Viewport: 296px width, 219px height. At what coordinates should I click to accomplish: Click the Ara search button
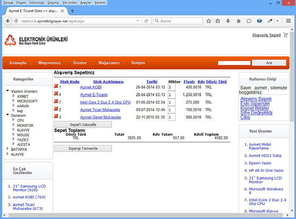point(269,63)
